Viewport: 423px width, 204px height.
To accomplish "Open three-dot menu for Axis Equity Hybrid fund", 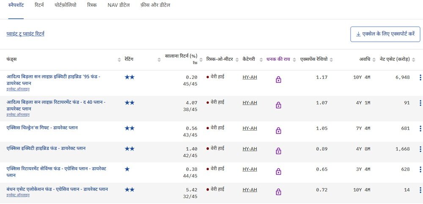I will pyautogui.click(x=420, y=149).
